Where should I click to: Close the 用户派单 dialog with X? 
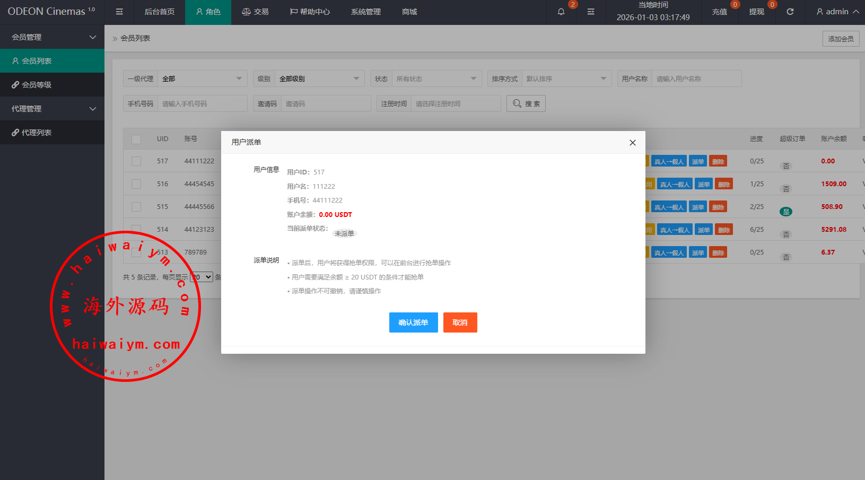[632, 143]
